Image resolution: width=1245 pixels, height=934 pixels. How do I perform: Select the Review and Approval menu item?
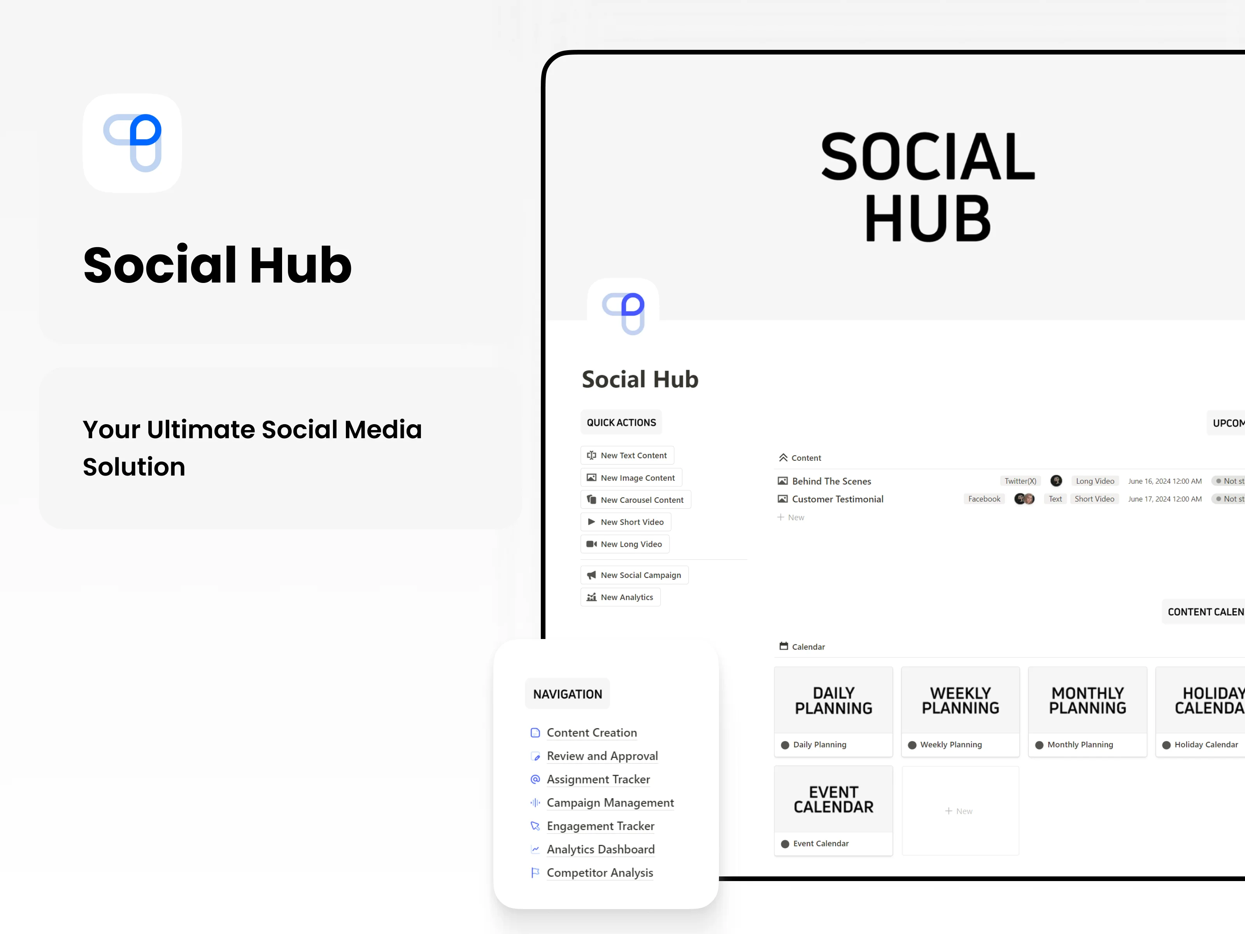602,755
